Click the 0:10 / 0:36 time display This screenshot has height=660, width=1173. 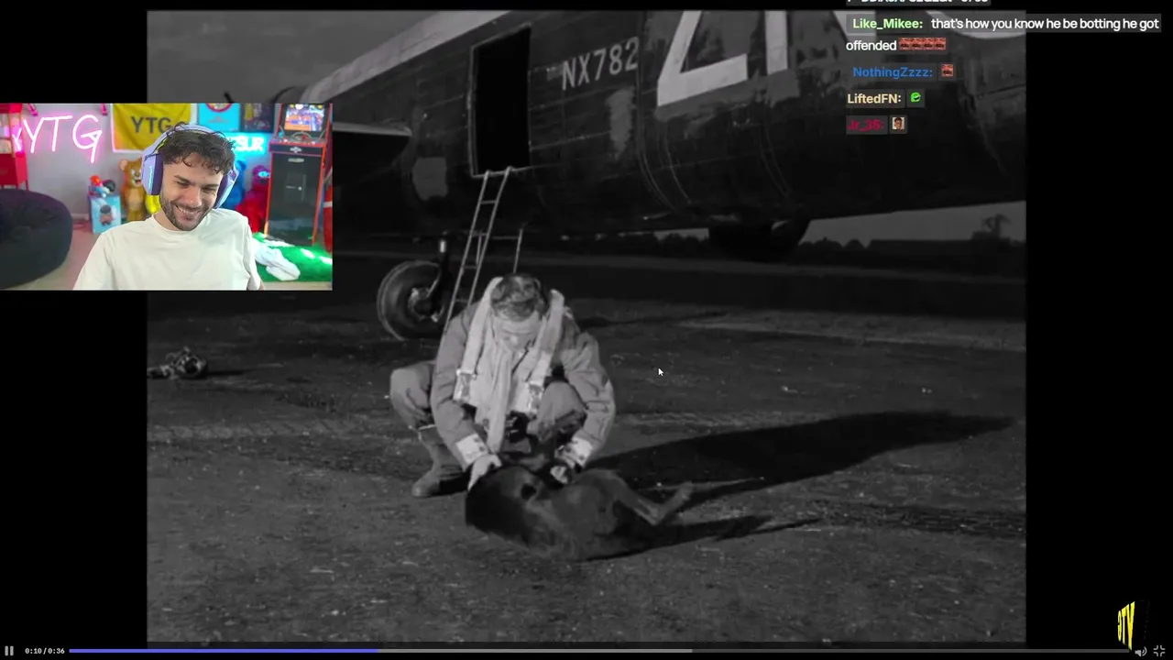pos(44,651)
